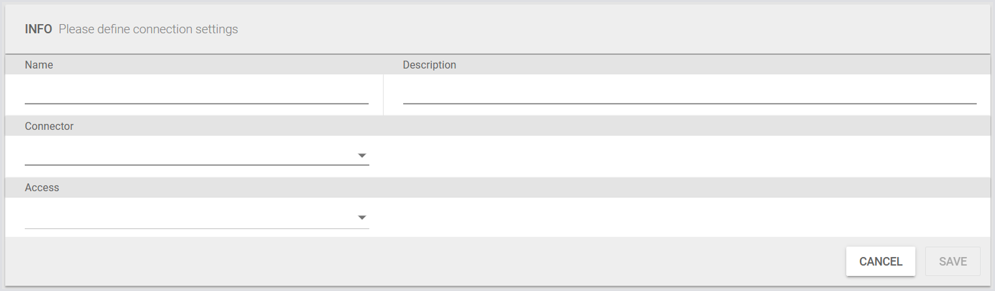Viewport: 995px width, 291px height.
Task: Click the Name field label
Action: [x=39, y=65]
